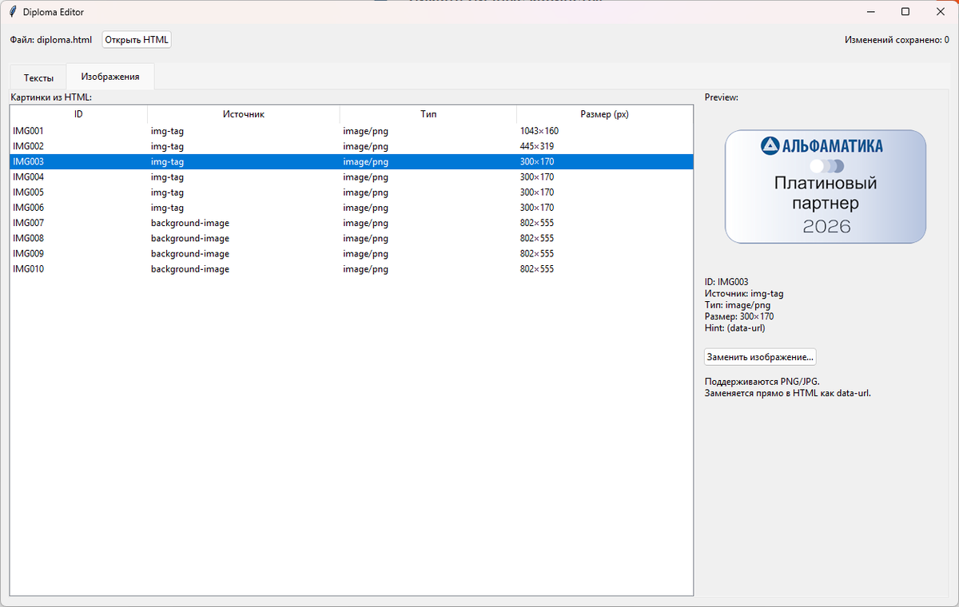Sort by the Источник column header

pyautogui.click(x=244, y=114)
